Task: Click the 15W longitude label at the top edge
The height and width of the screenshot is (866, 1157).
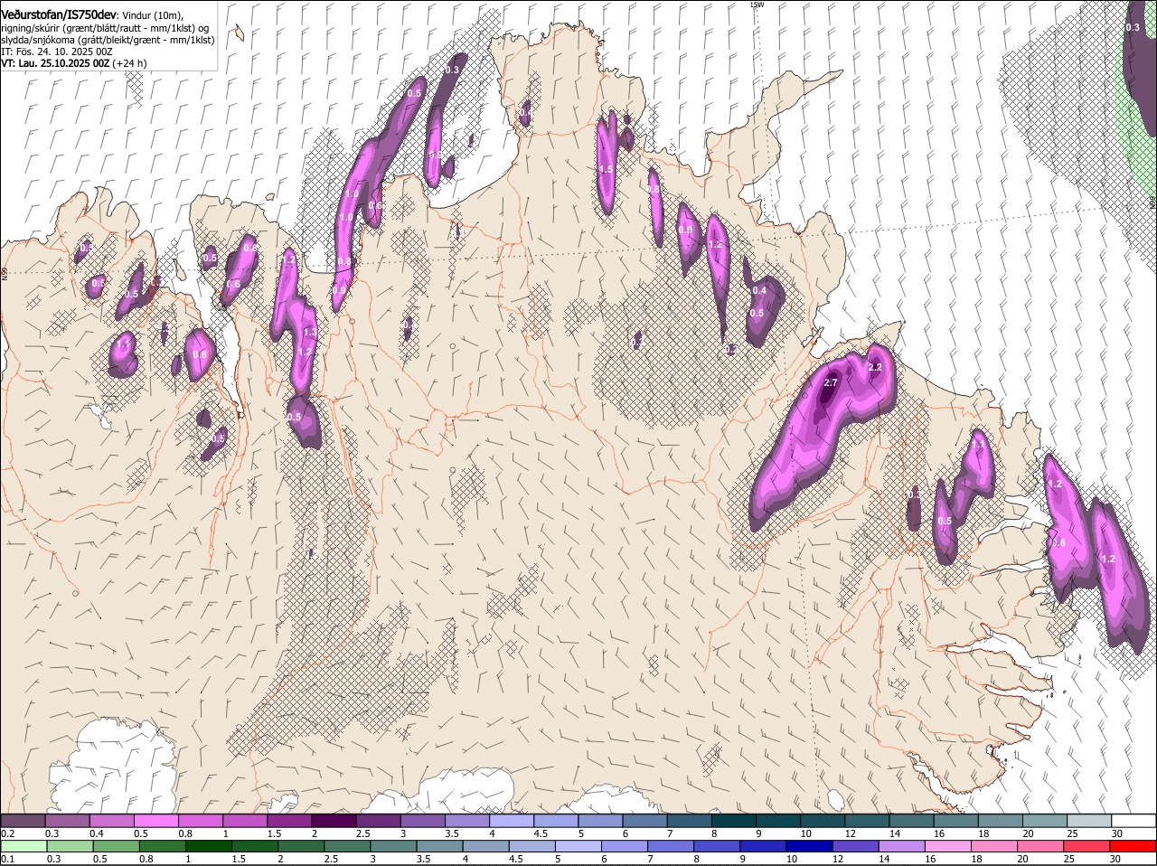Action: 757,5
